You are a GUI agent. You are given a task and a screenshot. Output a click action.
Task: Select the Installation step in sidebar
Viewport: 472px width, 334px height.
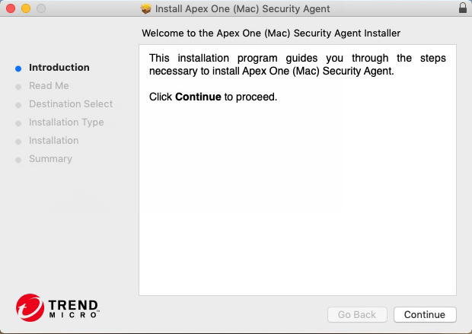tap(53, 141)
